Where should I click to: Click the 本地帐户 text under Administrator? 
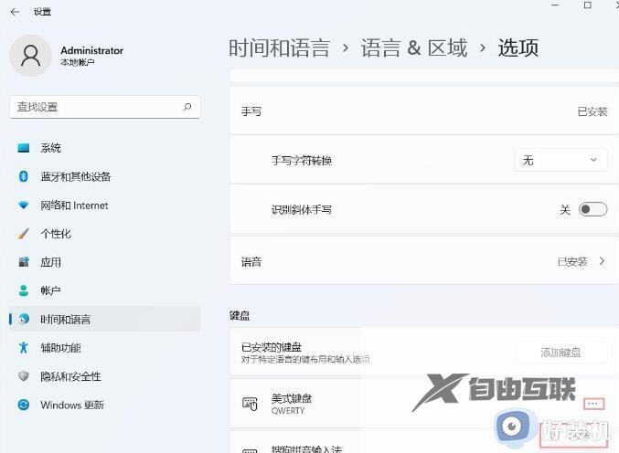click(78, 62)
